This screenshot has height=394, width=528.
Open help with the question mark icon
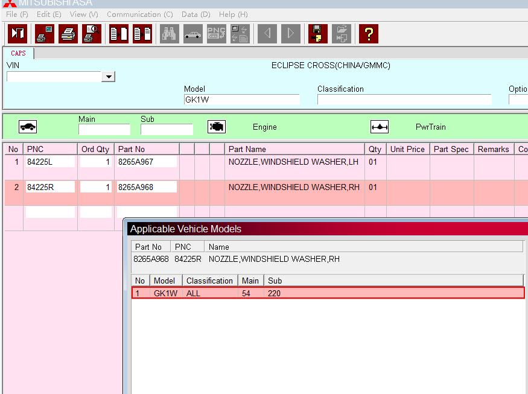[368, 34]
